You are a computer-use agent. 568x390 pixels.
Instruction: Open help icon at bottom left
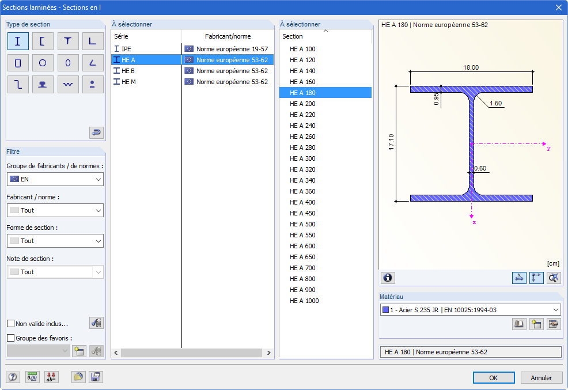point(13,377)
